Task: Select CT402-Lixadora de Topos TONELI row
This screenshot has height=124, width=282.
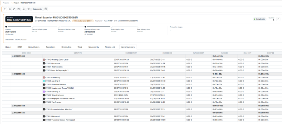Action: pos(59,88)
